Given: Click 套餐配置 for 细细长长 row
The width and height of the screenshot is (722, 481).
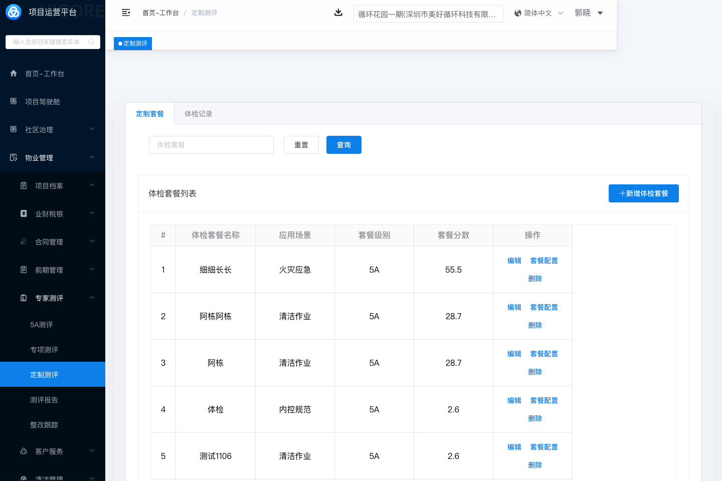Looking at the screenshot, I should (x=544, y=261).
